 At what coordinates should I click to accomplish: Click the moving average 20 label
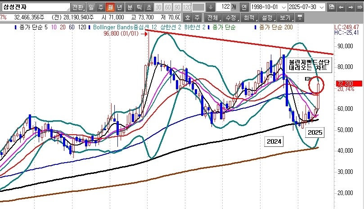point(63,27)
